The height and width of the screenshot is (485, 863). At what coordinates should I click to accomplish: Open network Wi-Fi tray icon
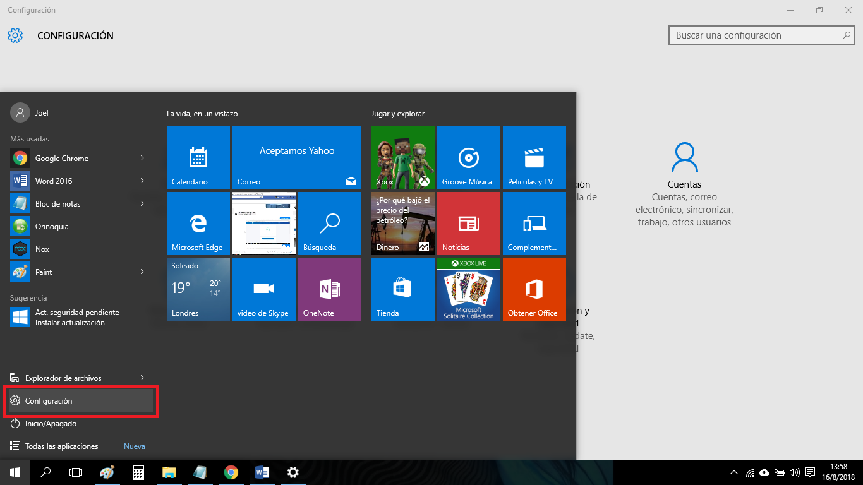point(750,472)
